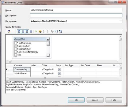Screen dimensions: 128x107
Task: Click the empty Description field
Action: pyautogui.click(x=76, y=16)
